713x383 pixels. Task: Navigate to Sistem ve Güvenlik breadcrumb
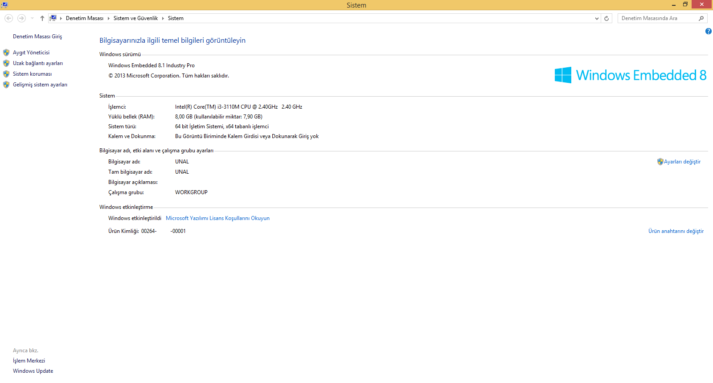(x=135, y=18)
